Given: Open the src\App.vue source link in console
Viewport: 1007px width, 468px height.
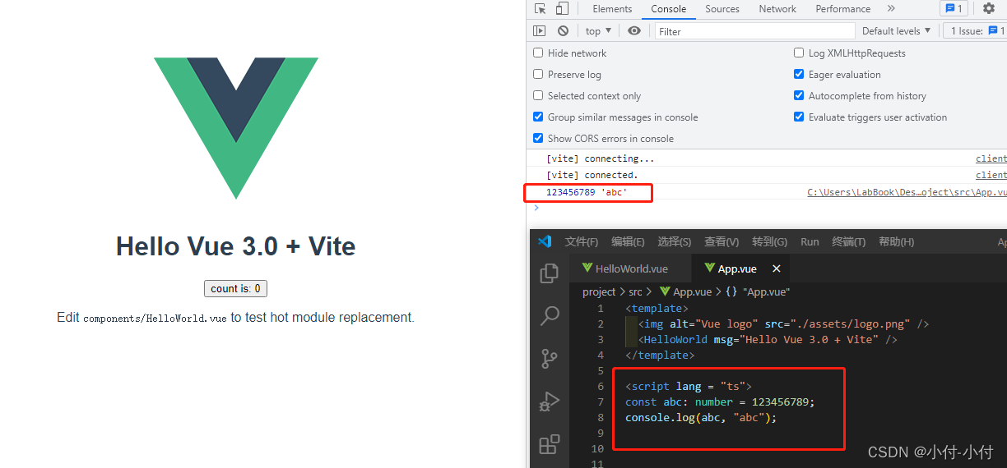Looking at the screenshot, I should pos(907,192).
